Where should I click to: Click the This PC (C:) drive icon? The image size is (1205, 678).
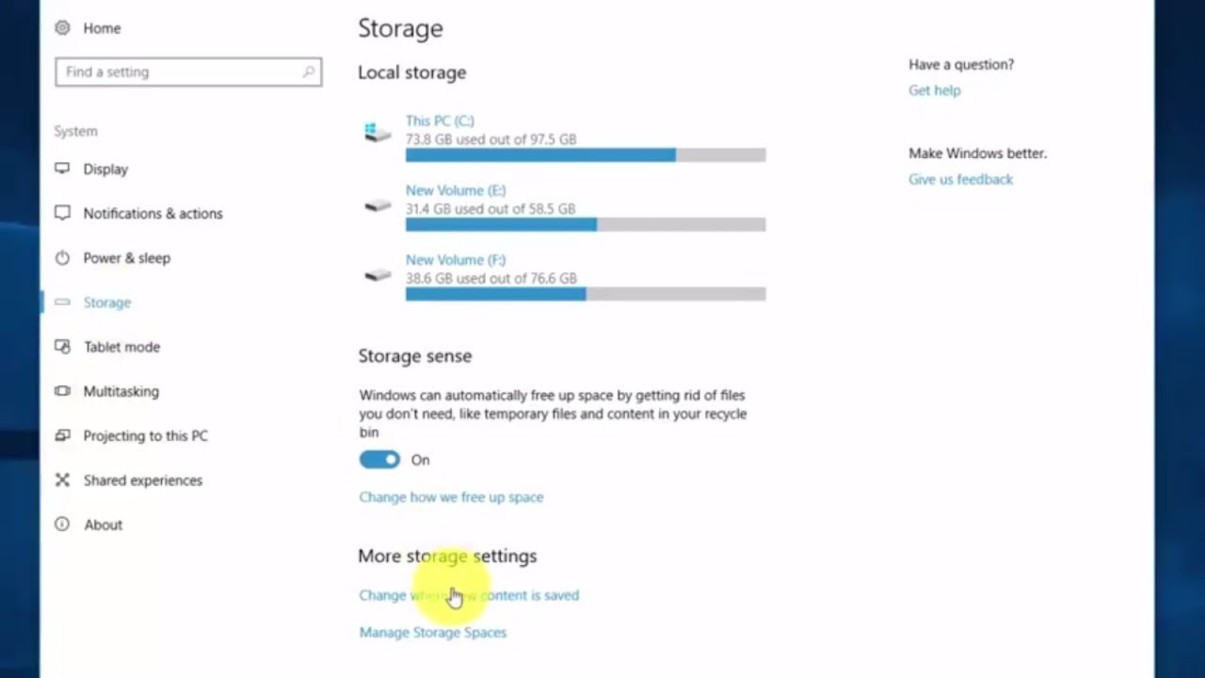click(x=378, y=133)
